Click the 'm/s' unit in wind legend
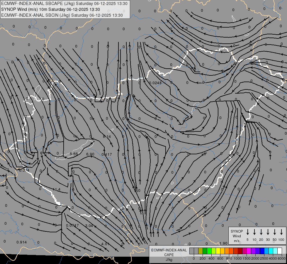The height and width of the screenshot is (264, 287). click(x=237, y=241)
